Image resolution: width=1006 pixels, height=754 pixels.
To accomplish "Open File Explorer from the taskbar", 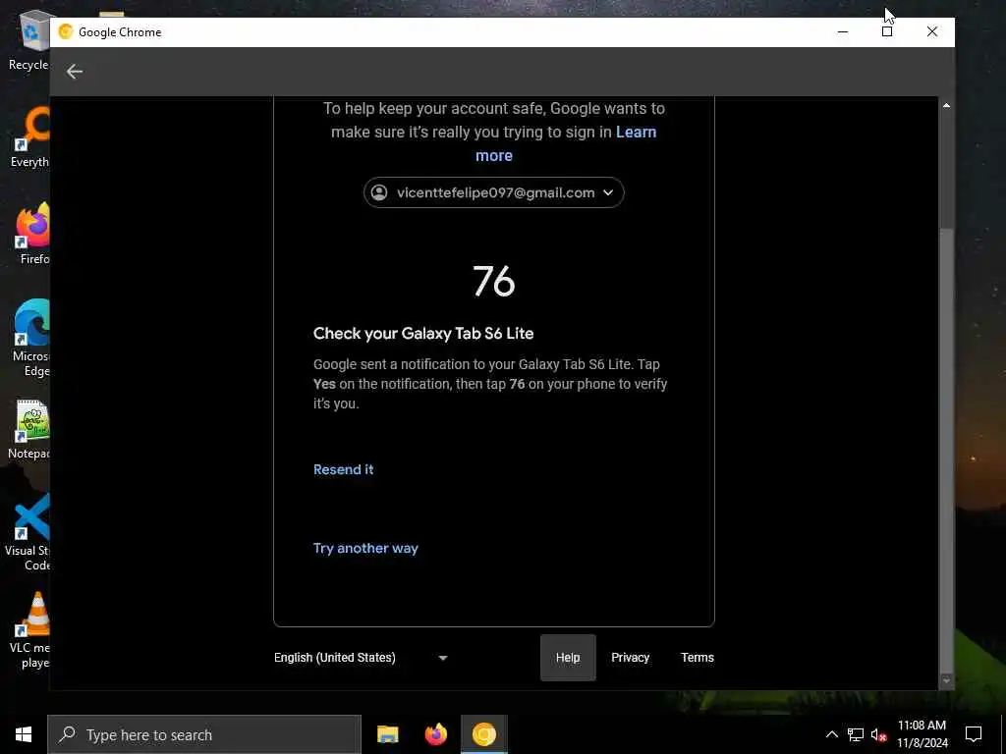I will pyautogui.click(x=387, y=734).
